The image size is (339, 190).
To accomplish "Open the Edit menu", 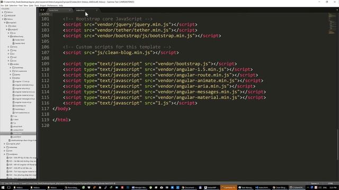I will (x=6, y=5).
